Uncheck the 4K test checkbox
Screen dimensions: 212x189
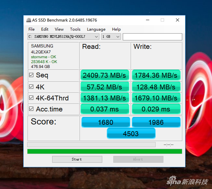31,86
